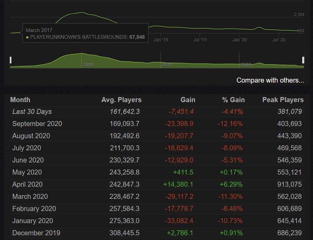Click the January 2020 average players value
This screenshot has width=313, height=240.
124,221
